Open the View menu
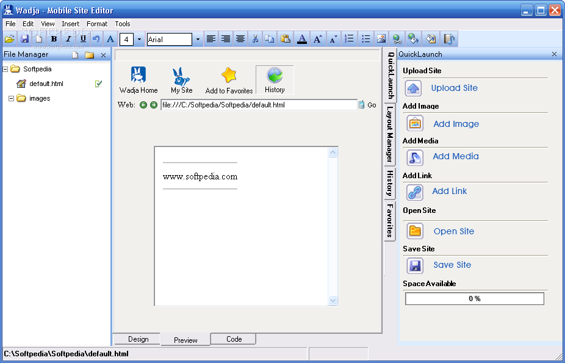565x363 pixels. [48, 24]
